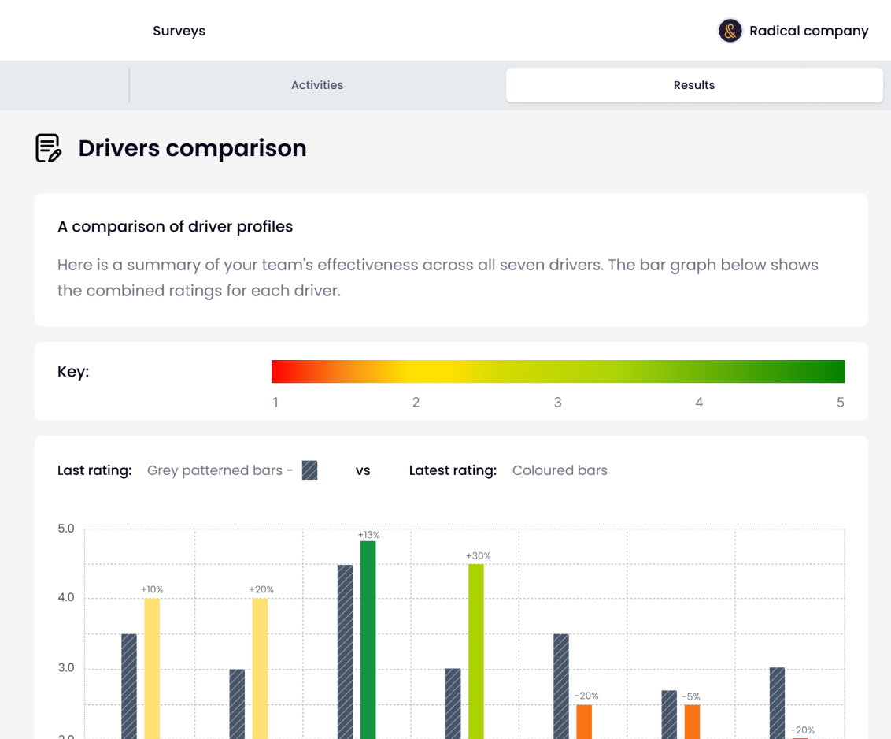Click the Latest rating label
Image resolution: width=891 pixels, height=739 pixels.
tap(453, 470)
